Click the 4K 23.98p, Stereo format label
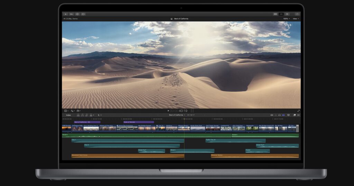The height and width of the screenshot is (186, 354). click(x=71, y=19)
